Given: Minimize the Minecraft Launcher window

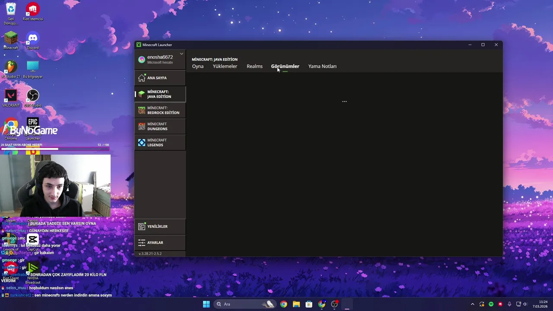Looking at the screenshot, I should point(470,44).
